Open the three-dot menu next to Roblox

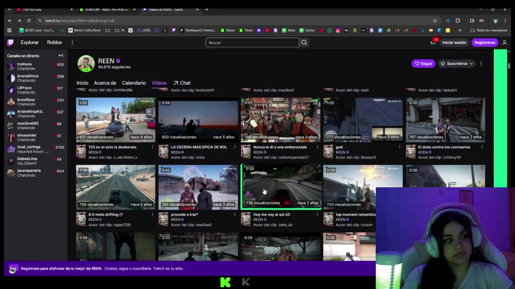point(72,43)
